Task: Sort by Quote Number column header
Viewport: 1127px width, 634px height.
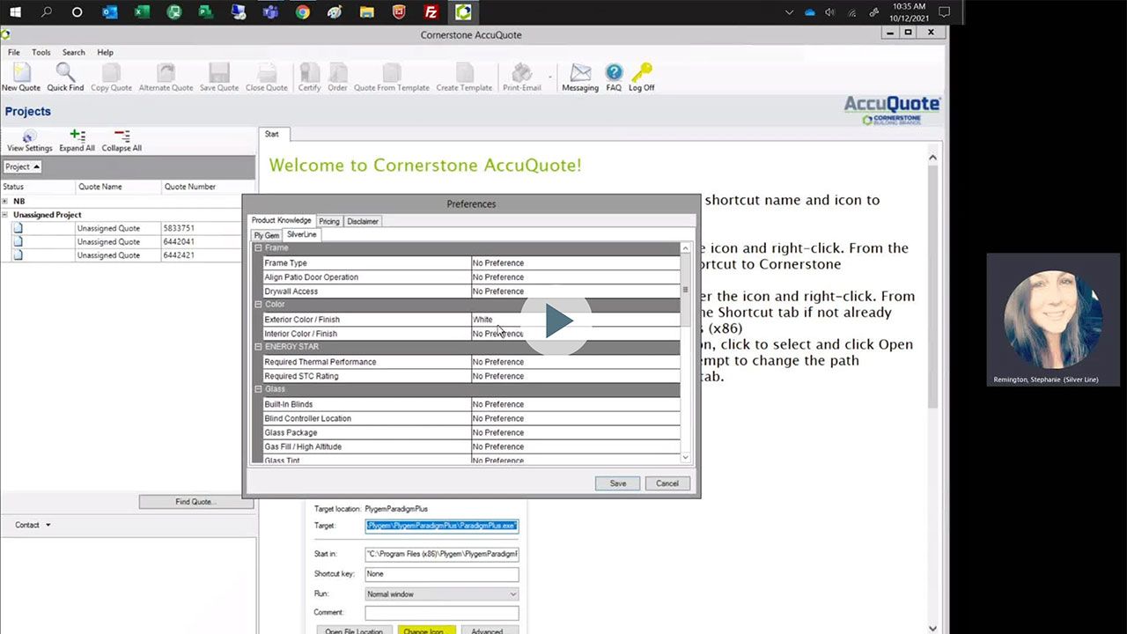Action: tap(210, 187)
